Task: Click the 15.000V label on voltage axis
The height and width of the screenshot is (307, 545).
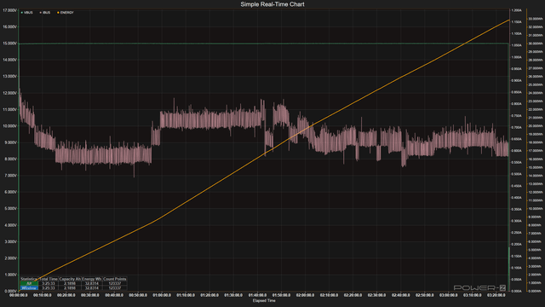Action: click(9, 43)
